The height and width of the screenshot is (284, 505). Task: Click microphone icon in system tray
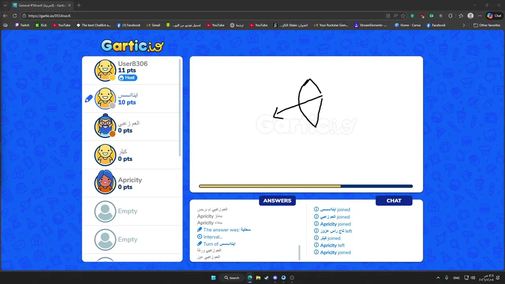coord(447,278)
